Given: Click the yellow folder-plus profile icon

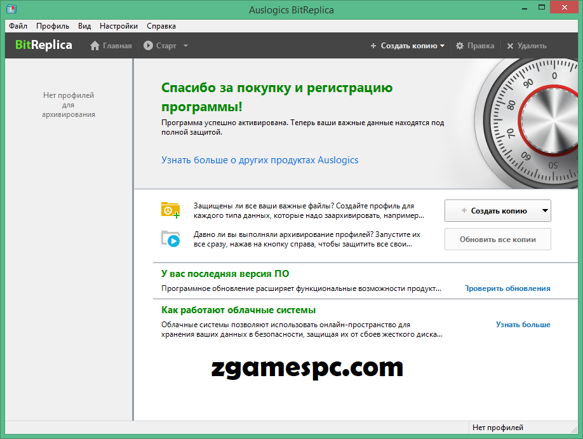Looking at the screenshot, I should point(170,210).
